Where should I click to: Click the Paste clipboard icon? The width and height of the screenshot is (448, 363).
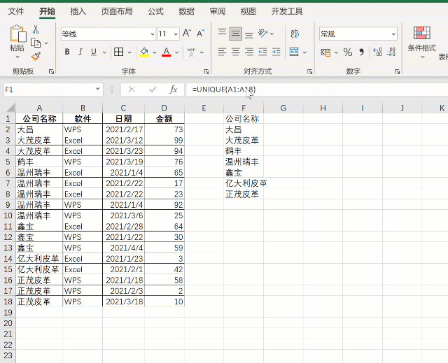click(17, 38)
